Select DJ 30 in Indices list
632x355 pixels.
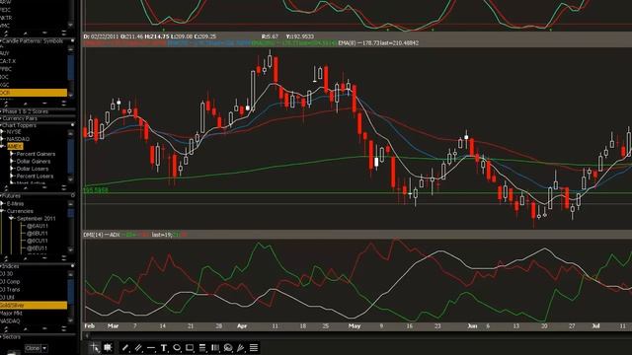point(7,274)
